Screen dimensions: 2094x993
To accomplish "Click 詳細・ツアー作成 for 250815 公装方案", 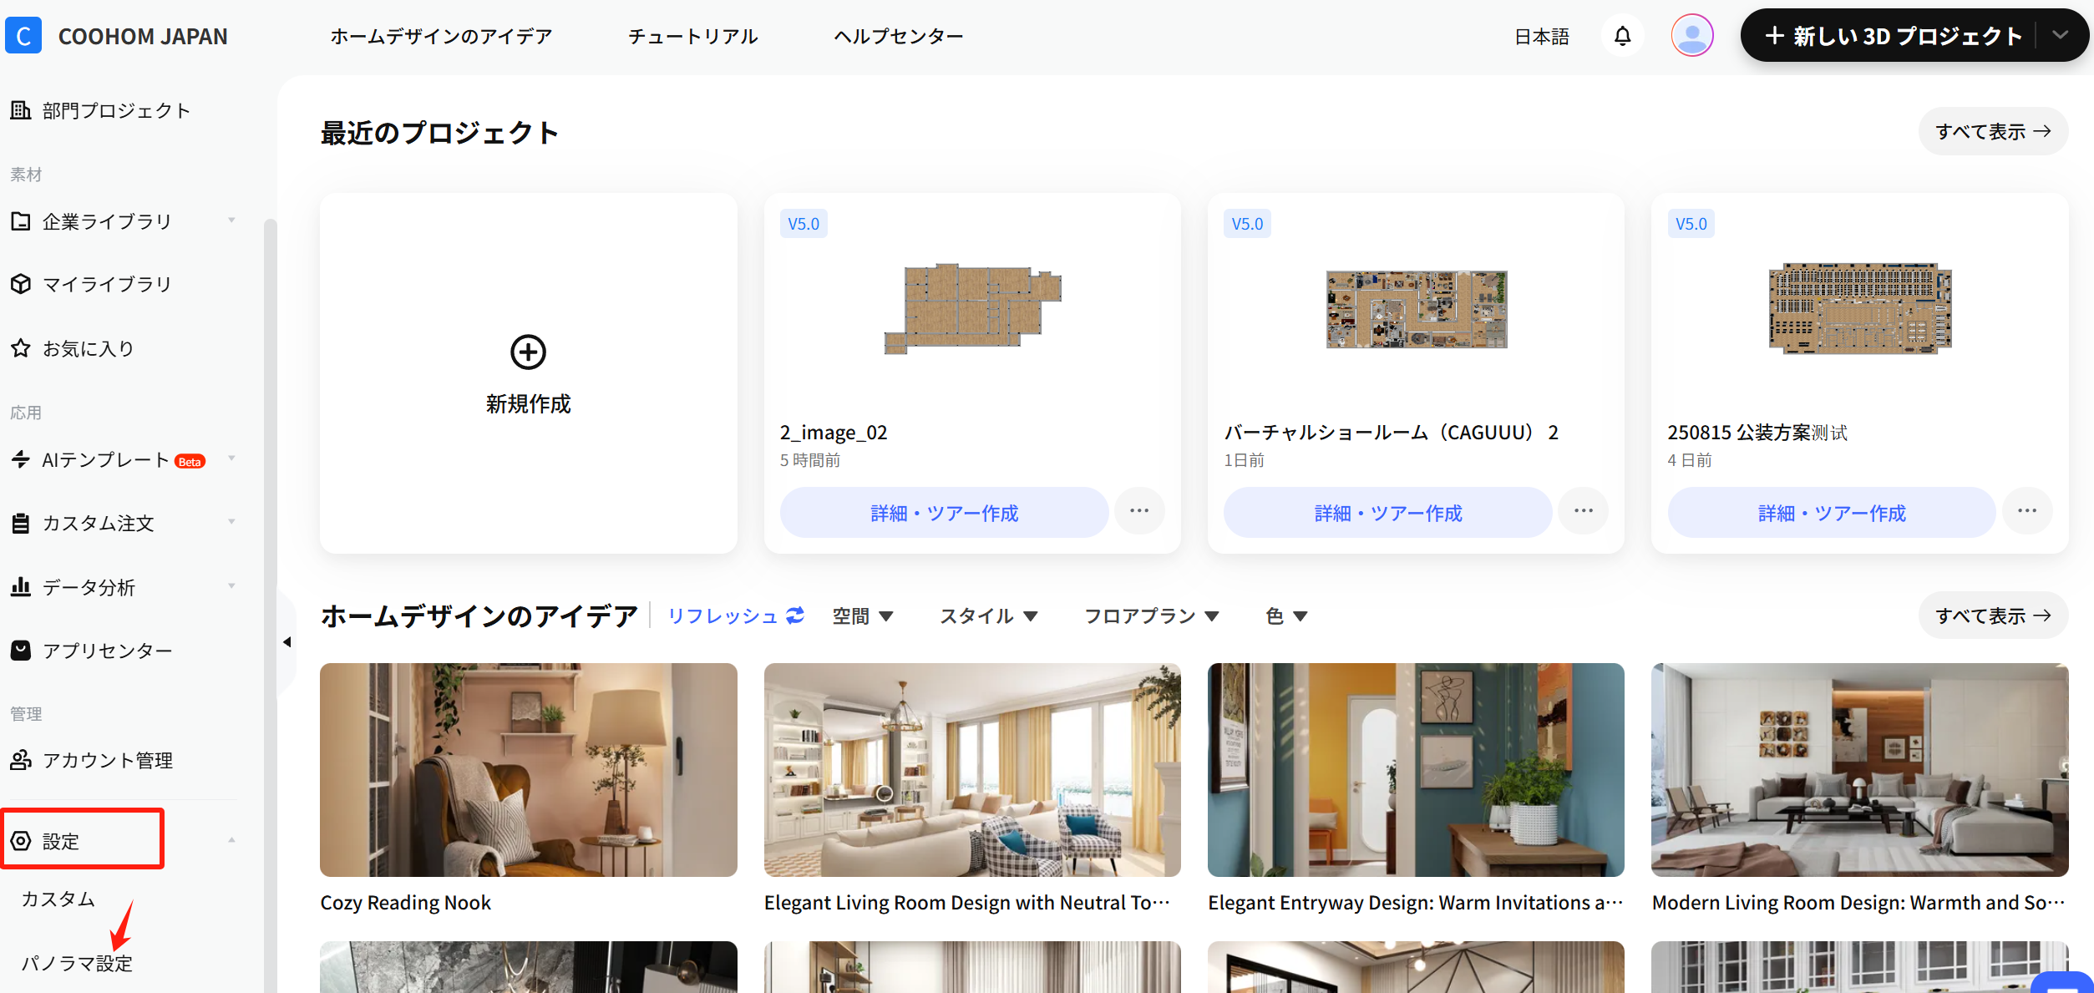I will coord(1832,512).
